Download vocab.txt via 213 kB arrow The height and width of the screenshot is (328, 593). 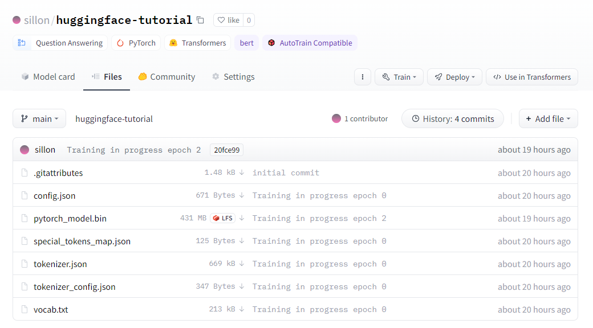pos(242,309)
